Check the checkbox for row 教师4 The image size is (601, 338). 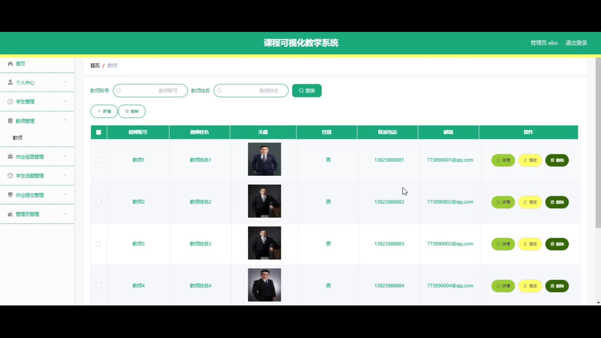(x=98, y=286)
